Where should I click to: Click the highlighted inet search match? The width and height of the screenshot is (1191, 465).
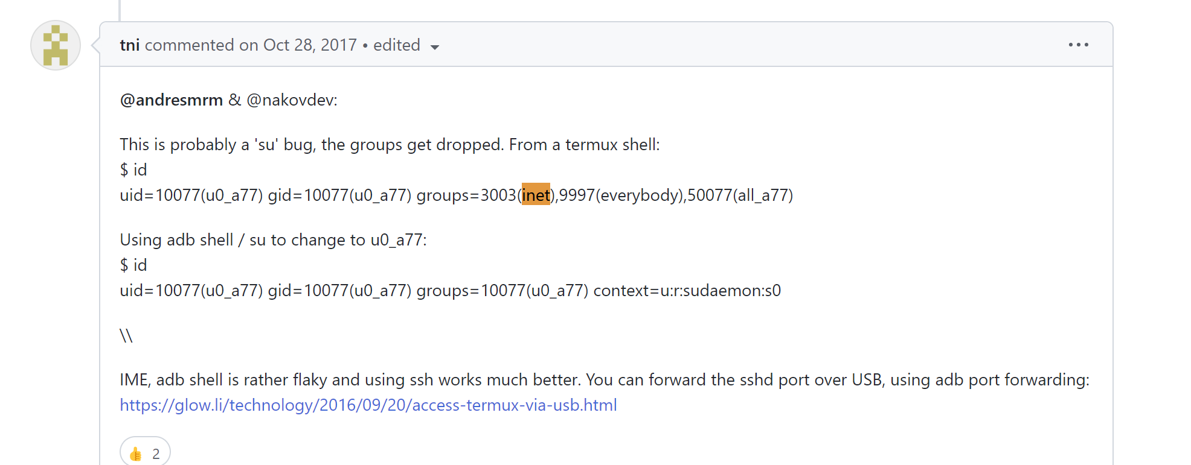pos(536,195)
